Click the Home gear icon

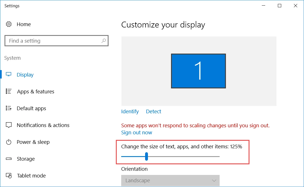(9, 24)
